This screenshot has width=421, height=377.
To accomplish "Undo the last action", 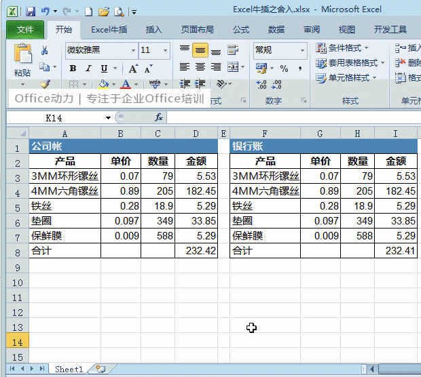I will pyautogui.click(x=45, y=12).
